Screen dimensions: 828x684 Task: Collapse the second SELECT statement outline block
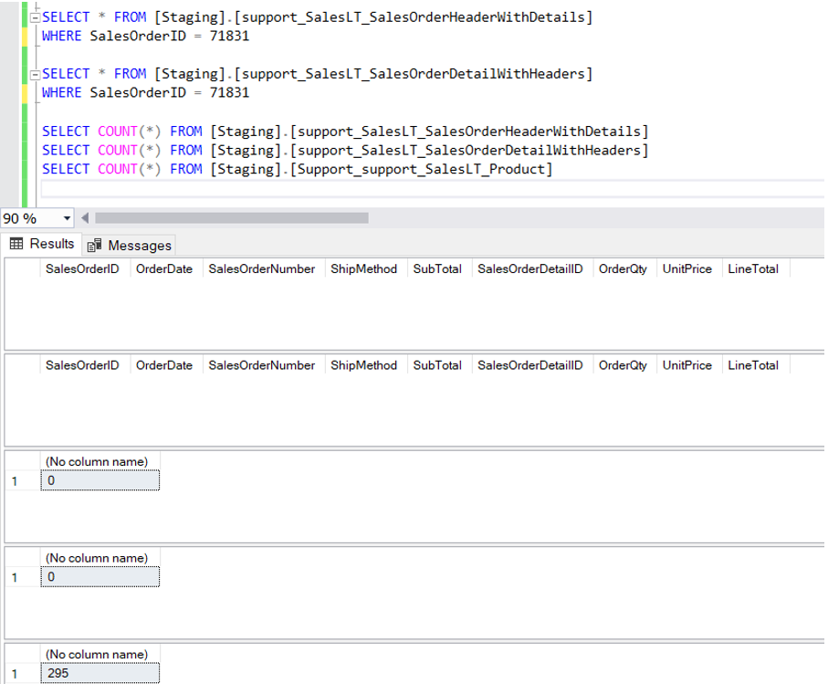tap(35, 74)
